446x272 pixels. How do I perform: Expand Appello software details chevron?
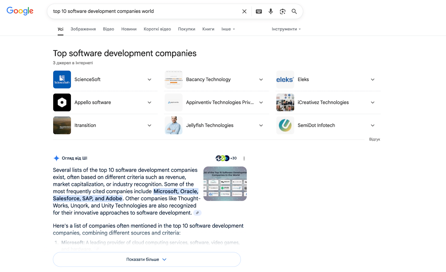tap(149, 102)
